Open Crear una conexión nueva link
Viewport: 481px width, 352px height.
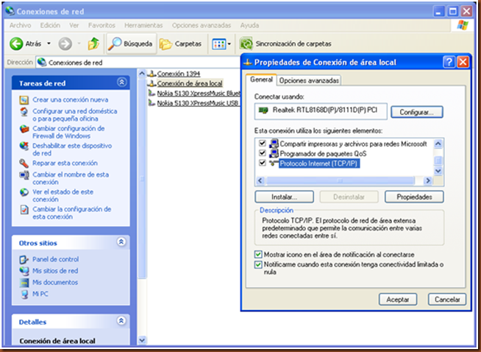[x=71, y=100]
